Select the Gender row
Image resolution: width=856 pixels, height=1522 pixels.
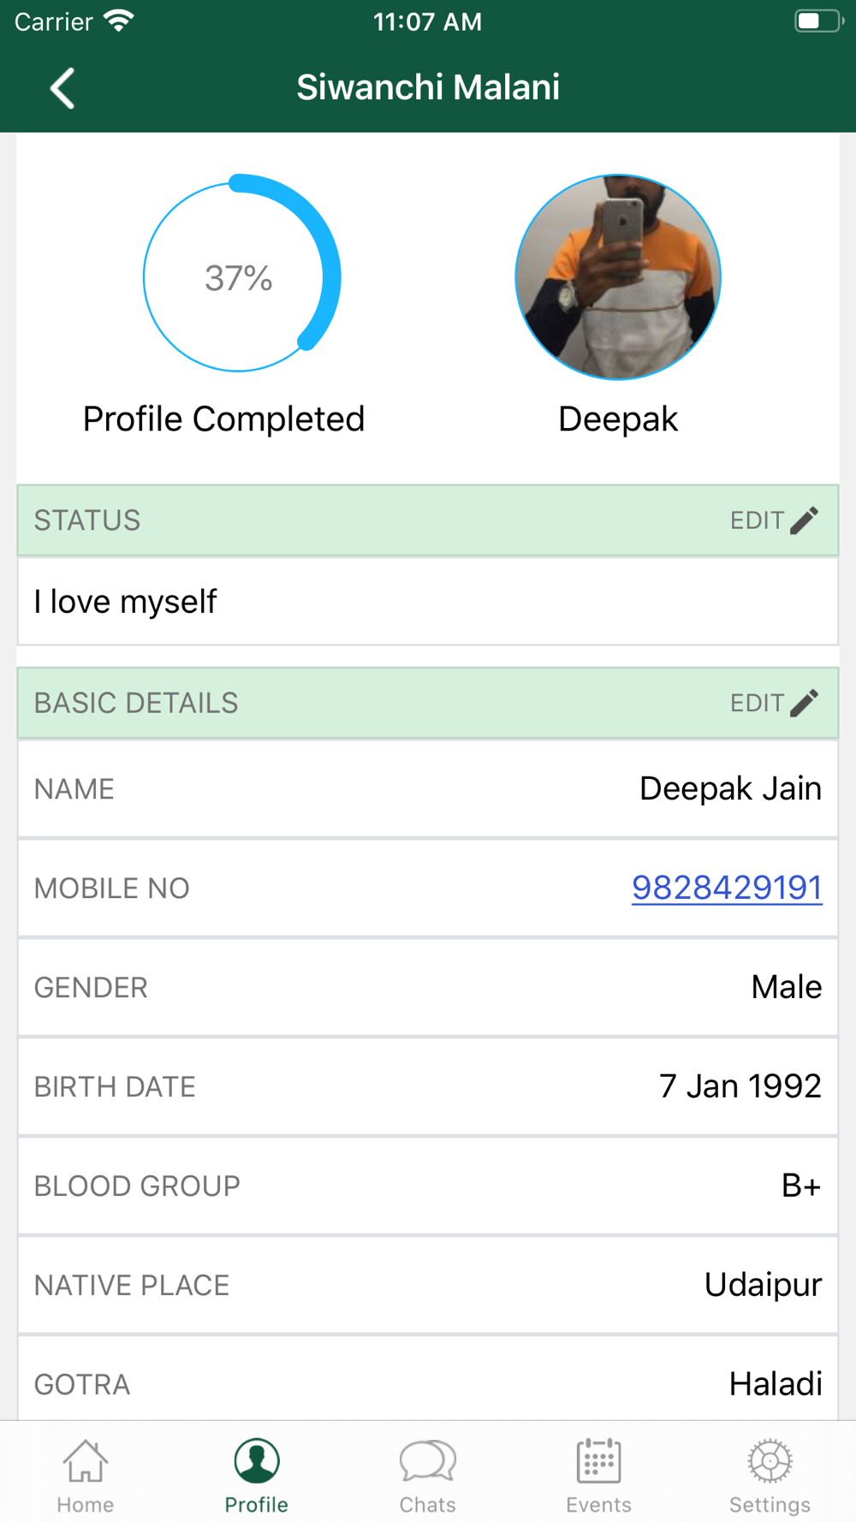click(x=428, y=987)
